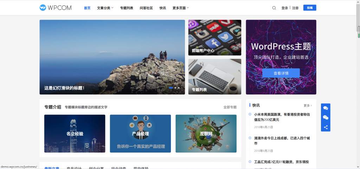Expand the 文章分类 dropdown menu
This screenshot has height=169, width=360.
pyautogui.click(x=105, y=8)
